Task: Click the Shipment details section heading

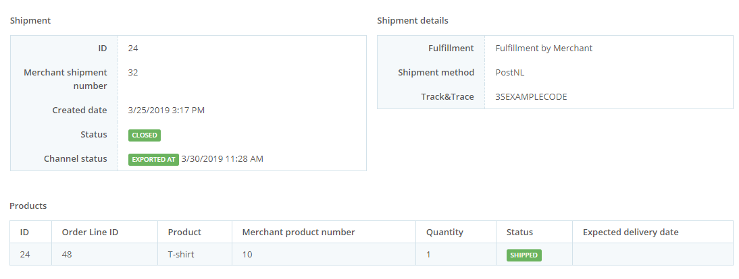Action: point(412,21)
